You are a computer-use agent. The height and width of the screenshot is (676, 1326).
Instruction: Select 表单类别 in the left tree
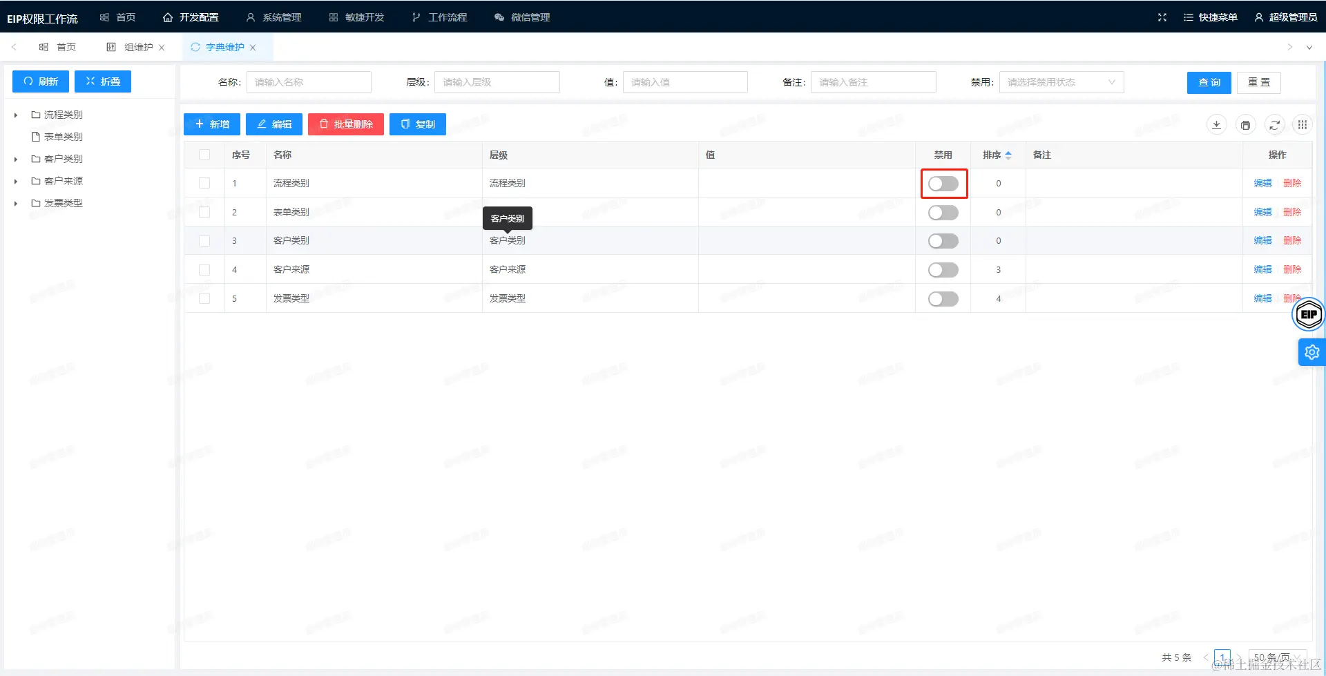(64, 137)
